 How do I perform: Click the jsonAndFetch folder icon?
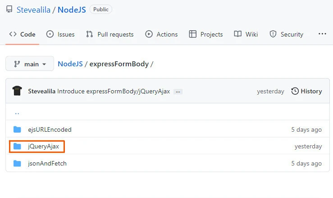click(x=17, y=163)
